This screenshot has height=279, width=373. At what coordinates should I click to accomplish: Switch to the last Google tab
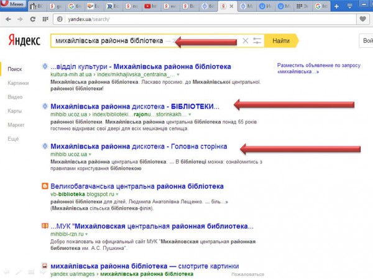(321, 6)
